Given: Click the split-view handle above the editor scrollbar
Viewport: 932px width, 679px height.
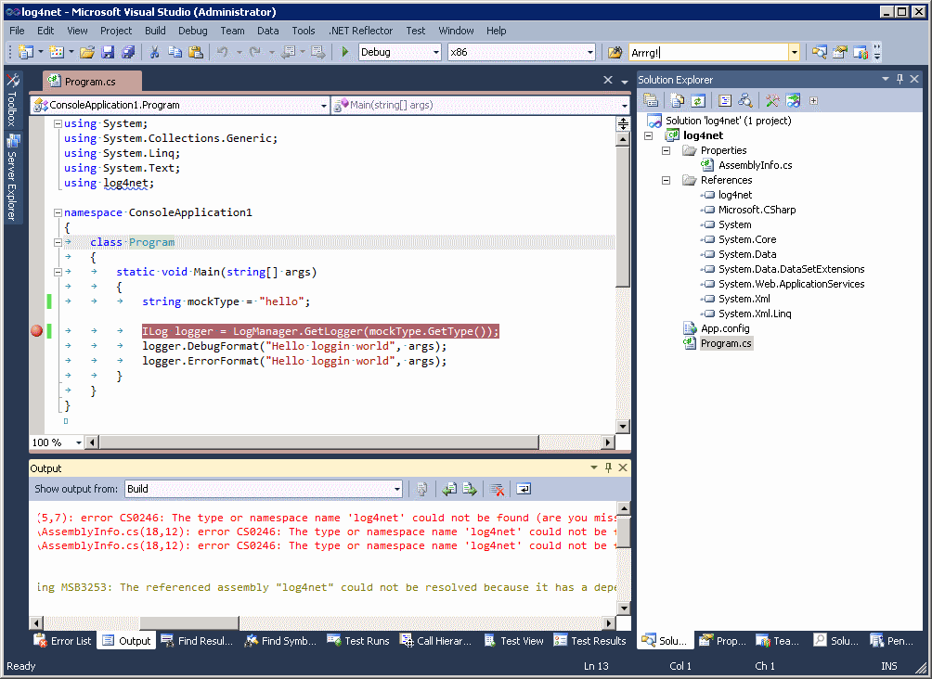Looking at the screenshot, I should [623, 123].
